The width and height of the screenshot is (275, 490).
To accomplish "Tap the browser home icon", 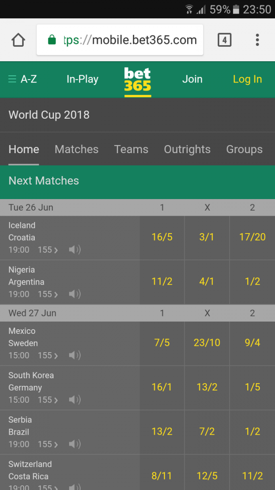I will (18, 40).
